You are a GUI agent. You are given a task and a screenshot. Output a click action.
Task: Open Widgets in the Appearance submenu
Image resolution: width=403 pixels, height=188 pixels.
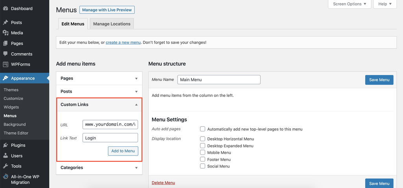pos(11,107)
